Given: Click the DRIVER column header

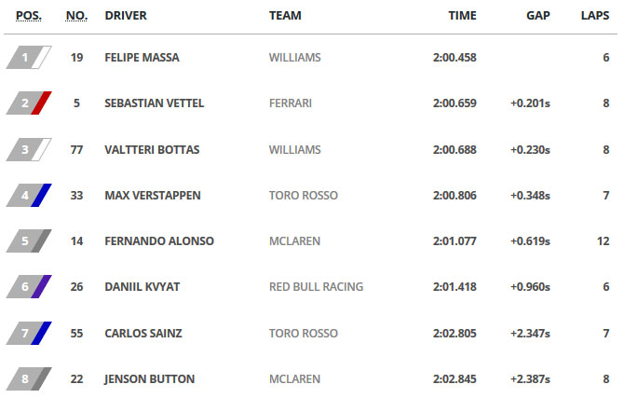Looking at the screenshot, I should (126, 16).
